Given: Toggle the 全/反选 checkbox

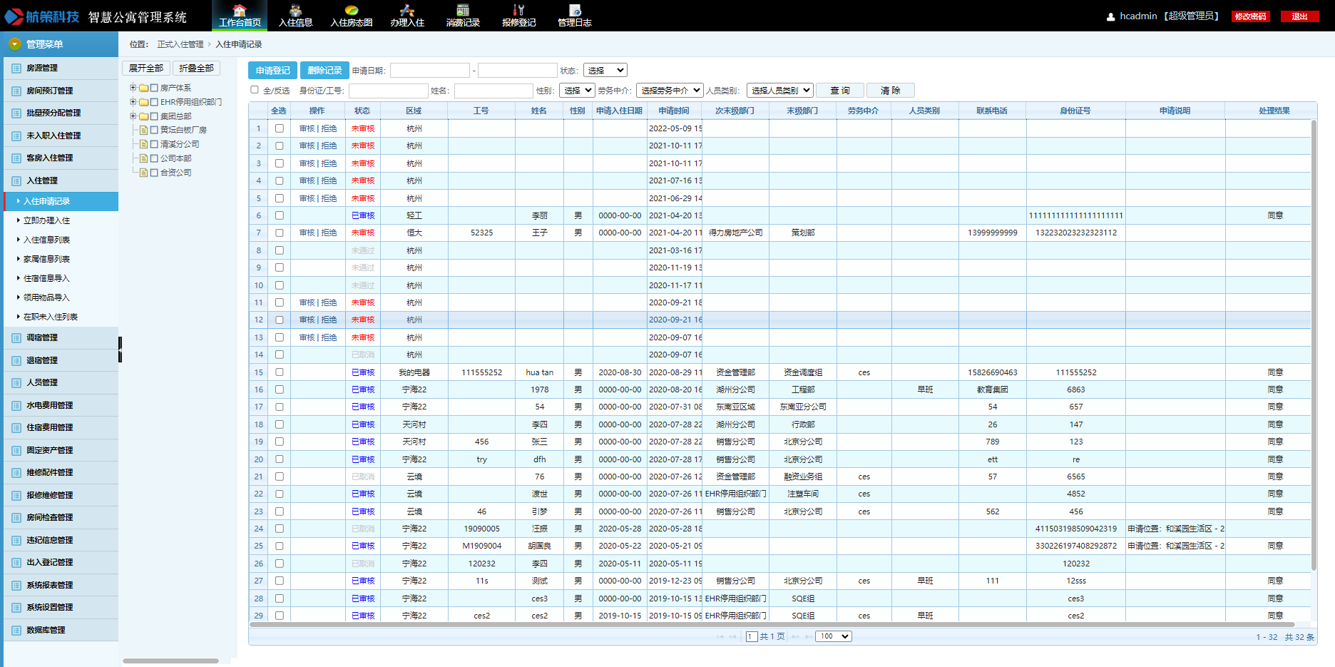Looking at the screenshot, I should point(255,90).
